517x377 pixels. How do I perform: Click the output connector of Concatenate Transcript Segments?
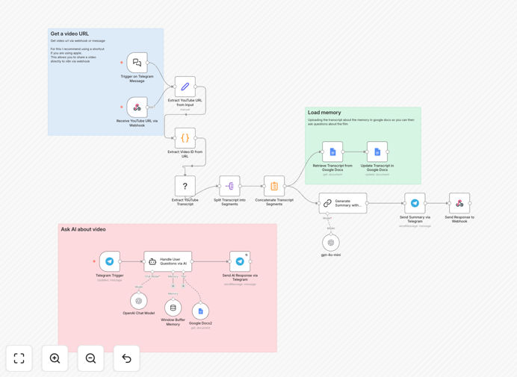(285, 186)
